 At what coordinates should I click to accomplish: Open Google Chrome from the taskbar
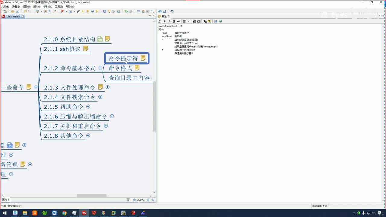click(x=64, y=213)
